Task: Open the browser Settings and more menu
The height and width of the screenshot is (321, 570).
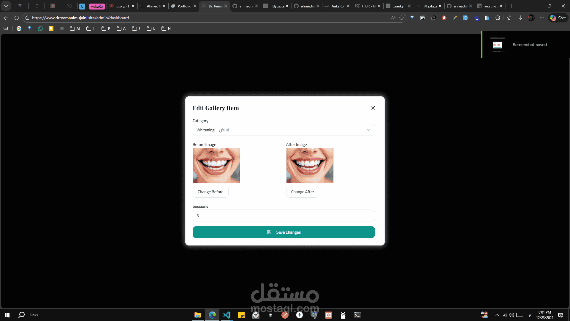Action: (541, 18)
